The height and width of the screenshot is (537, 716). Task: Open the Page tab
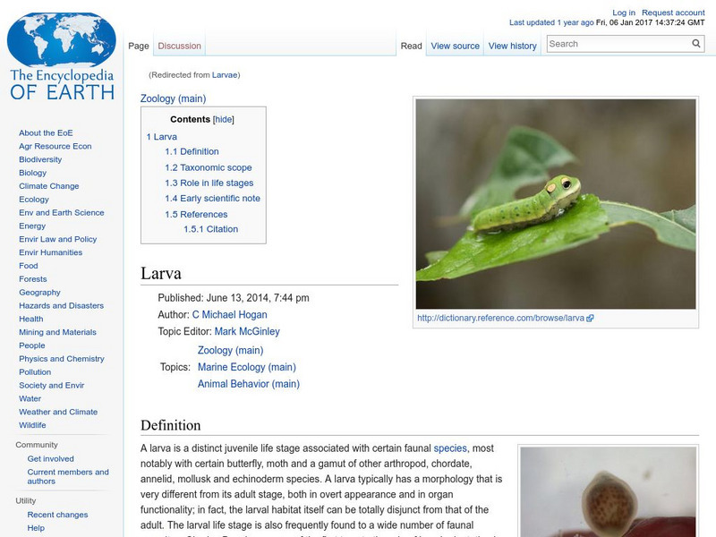tap(139, 47)
